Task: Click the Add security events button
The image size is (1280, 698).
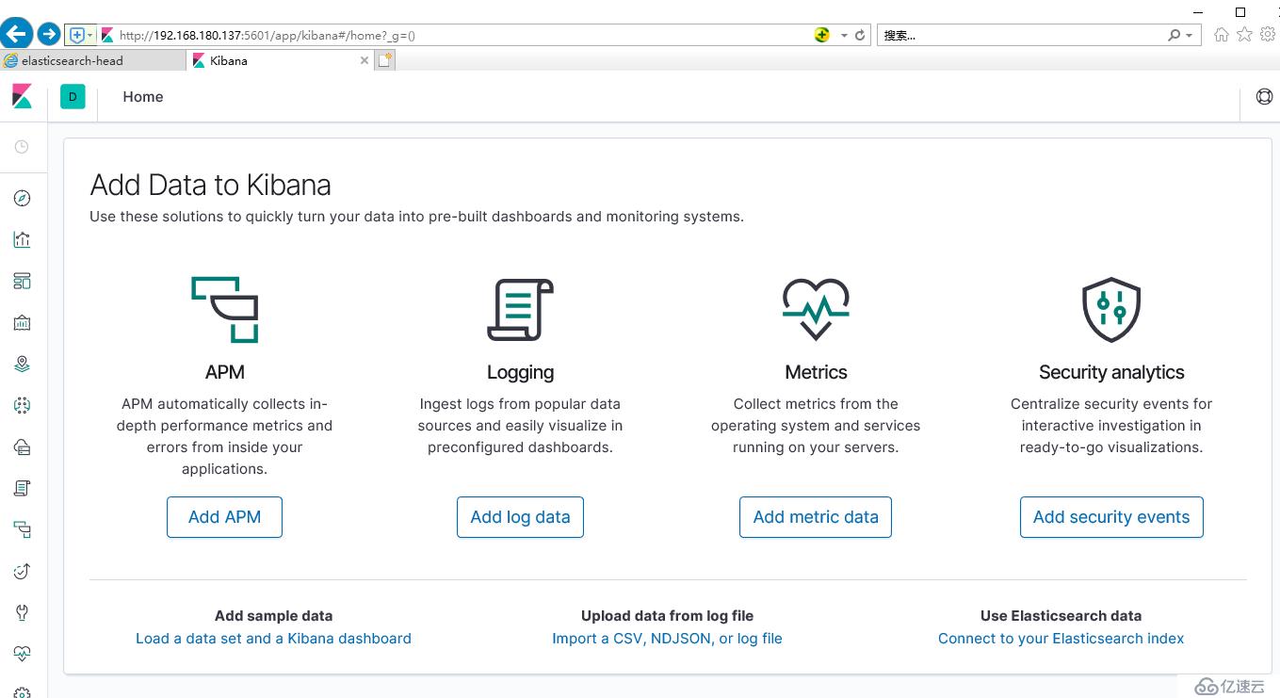Action: click(x=1111, y=517)
